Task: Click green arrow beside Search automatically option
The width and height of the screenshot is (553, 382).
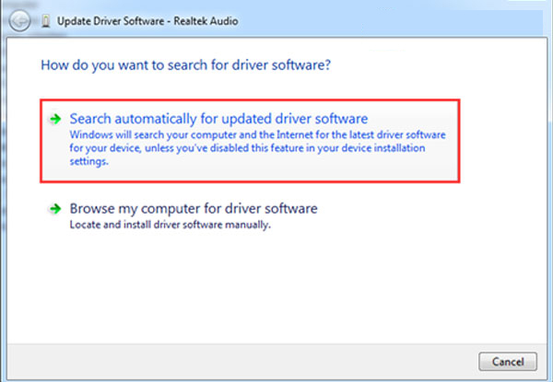Action: click(x=55, y=119)
